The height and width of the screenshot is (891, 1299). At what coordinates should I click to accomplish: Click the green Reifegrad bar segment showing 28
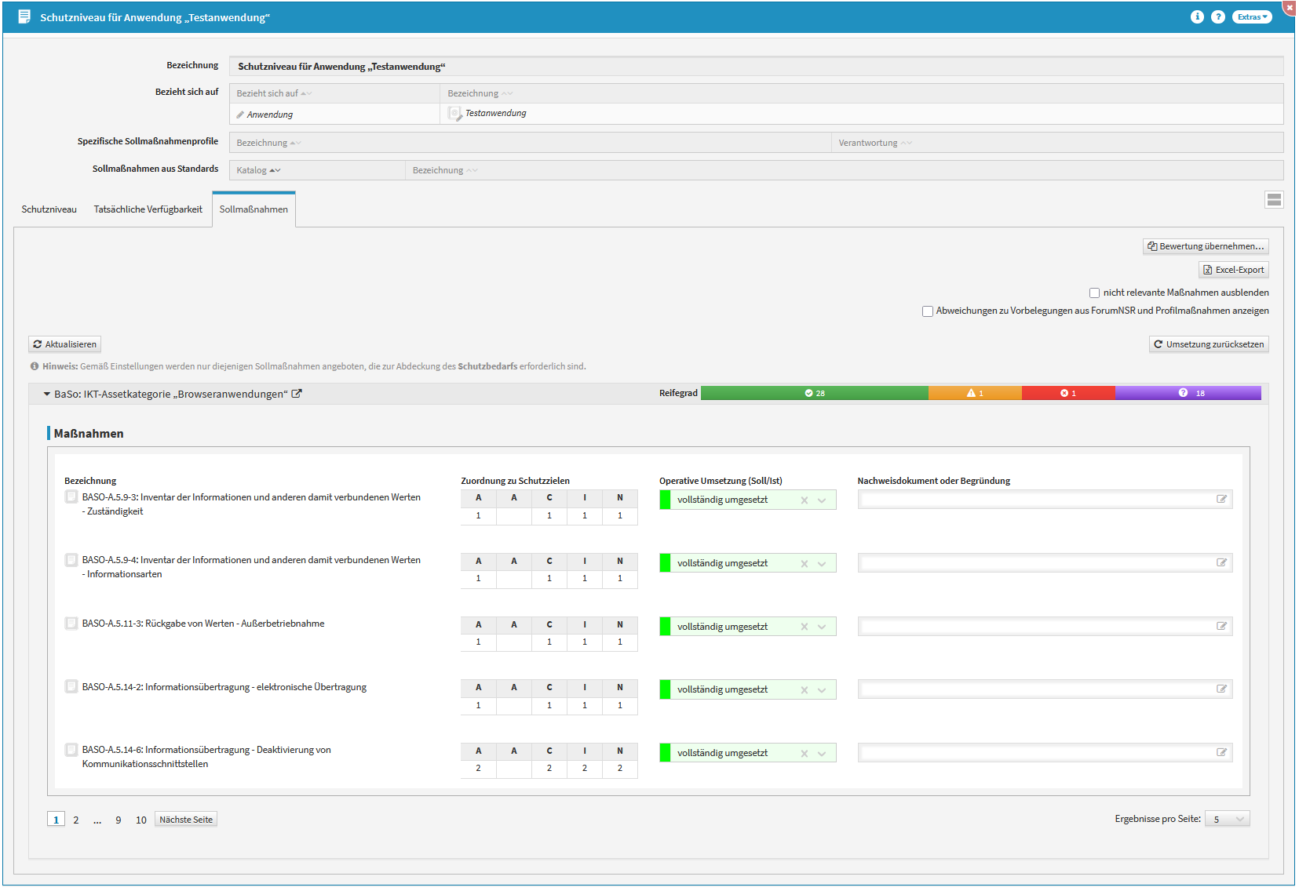tap(814, 394)
